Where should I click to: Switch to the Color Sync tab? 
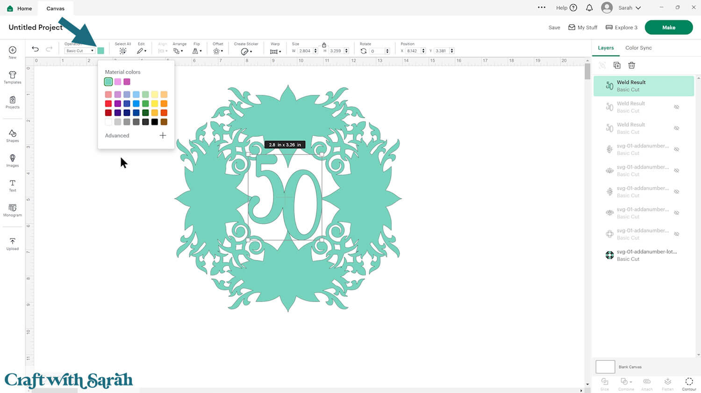click(638, 48)
